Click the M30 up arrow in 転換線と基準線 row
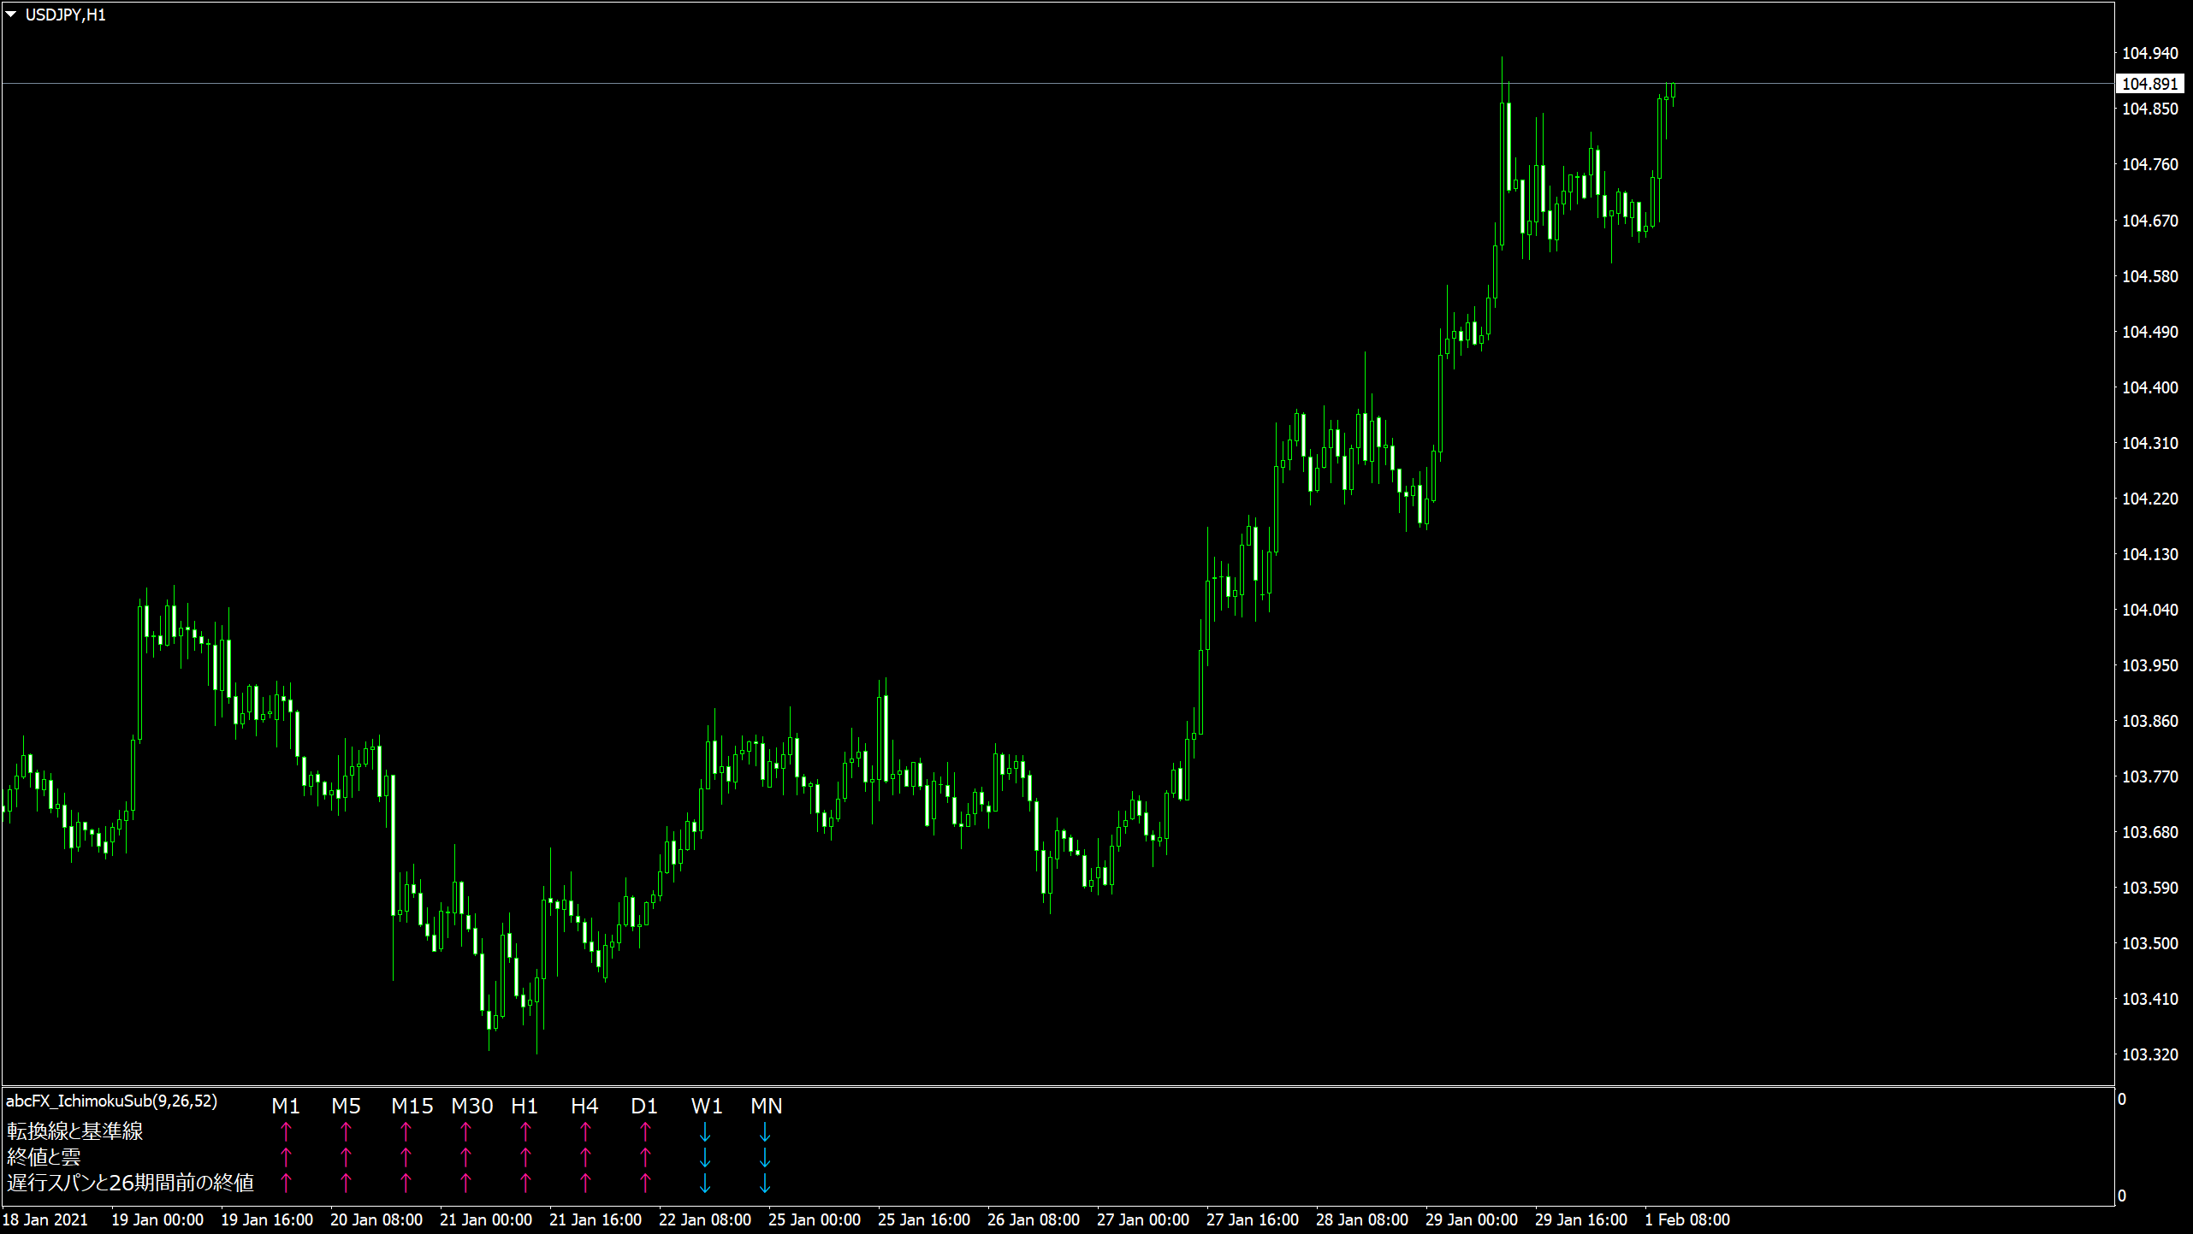The image size is (2193, 1234). (x=466, y=1132)
